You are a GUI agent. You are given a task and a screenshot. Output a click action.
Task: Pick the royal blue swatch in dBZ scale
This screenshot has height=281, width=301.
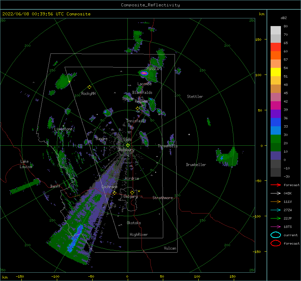click(276, 122)
